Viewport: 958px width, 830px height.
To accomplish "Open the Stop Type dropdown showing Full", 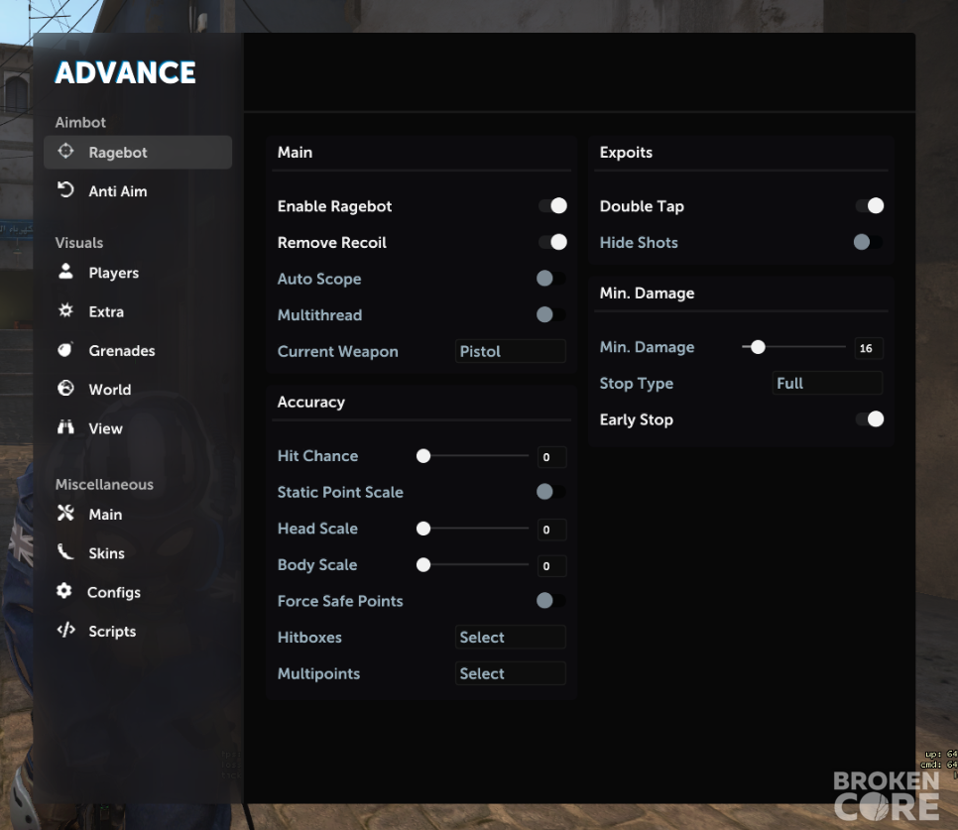I will (x=827, y=383).
